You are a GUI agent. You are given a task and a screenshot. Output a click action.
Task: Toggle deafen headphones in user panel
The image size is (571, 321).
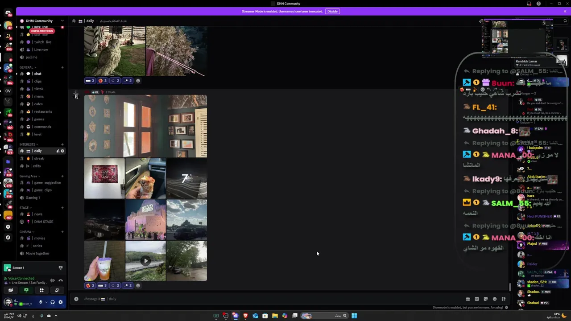tap(52, 302)
